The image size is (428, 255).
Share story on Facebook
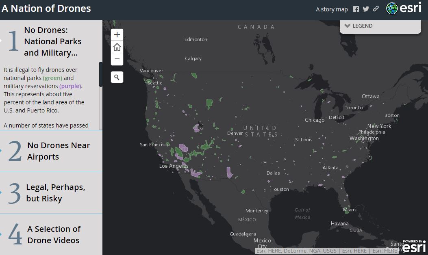356,9
